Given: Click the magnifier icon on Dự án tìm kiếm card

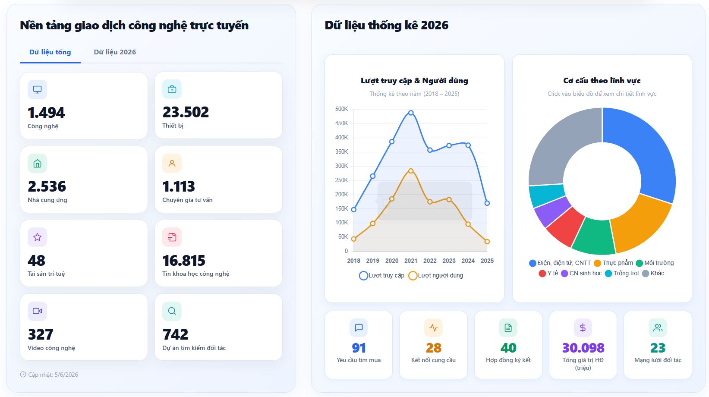Looking at the screenshot, I should pos(172,311).
